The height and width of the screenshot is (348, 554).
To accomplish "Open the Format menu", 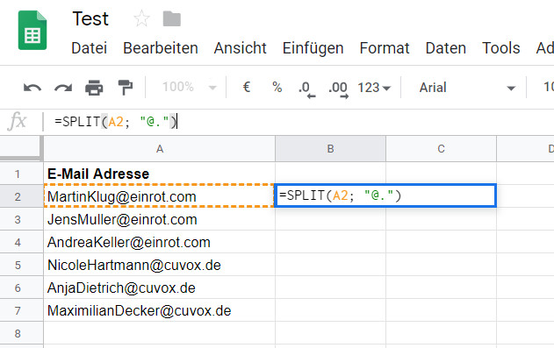I will tap(385, 48).
